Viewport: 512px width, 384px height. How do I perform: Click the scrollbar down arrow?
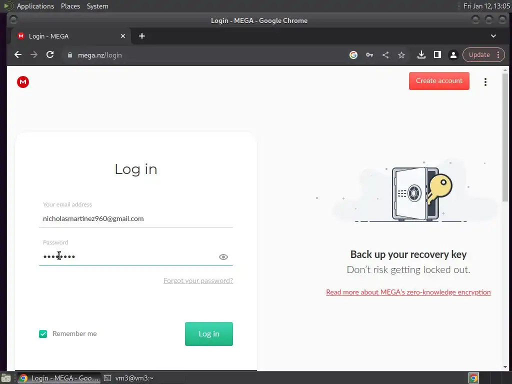click(x=505, y=367)
